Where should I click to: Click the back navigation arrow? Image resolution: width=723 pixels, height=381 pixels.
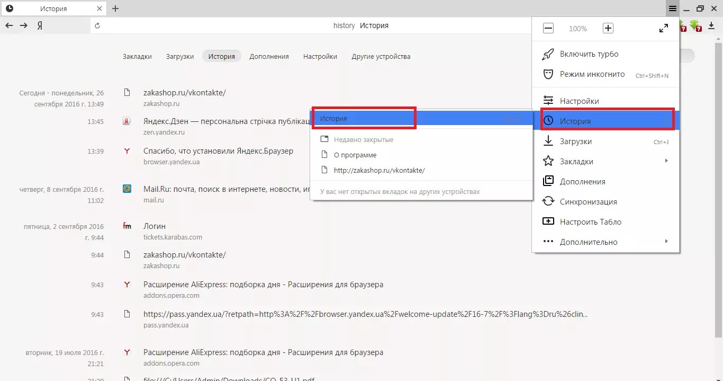point(9,25)
